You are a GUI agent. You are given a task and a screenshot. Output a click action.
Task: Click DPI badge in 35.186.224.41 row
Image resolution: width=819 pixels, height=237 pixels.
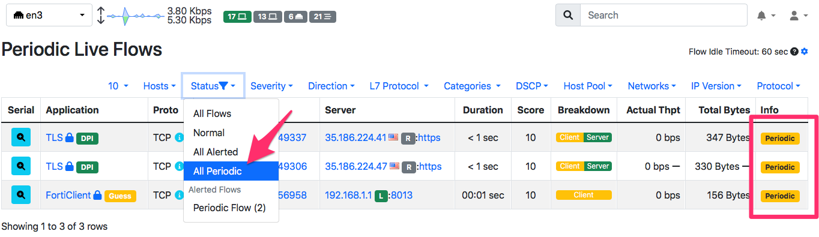87,138
